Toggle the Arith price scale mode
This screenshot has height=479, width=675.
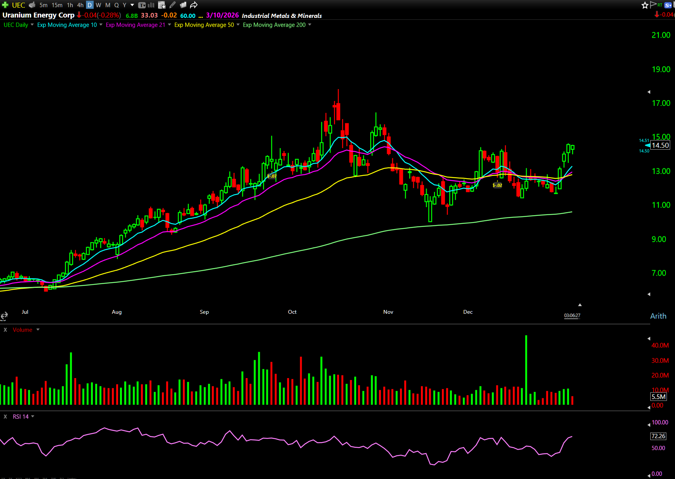pyautogui.click(x=658, y=316)
